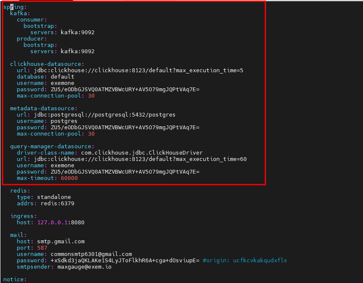This screenshot has width=363, height=283.
Task: Click the username value postgres
Action: pyautogui.click(x=64, y=121)
